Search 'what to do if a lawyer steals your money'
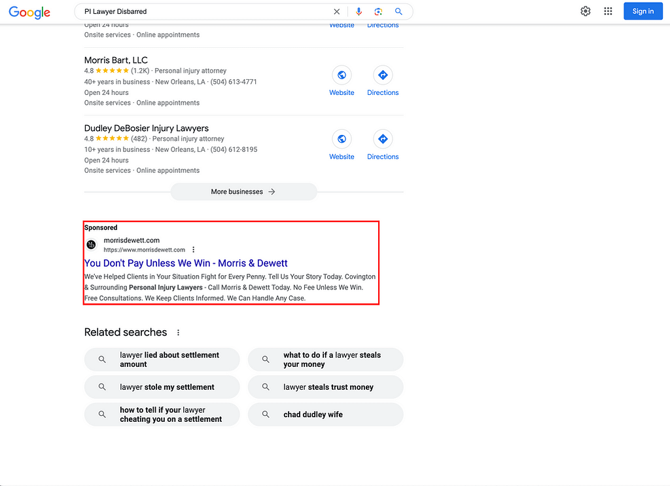 pyautogui.click(x=326, y=360)
